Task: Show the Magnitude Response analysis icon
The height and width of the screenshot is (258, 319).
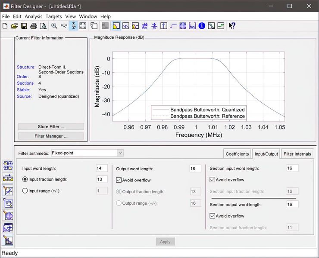Action: [x=116, y=26]
